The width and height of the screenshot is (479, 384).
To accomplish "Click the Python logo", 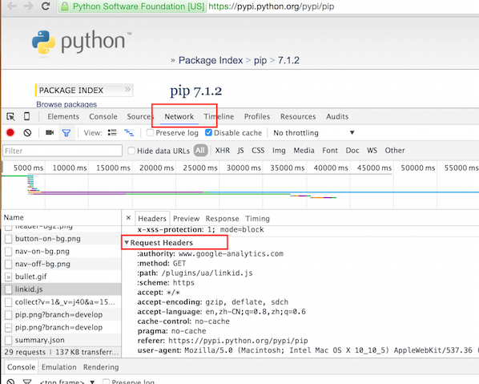I will coord(82,42).
